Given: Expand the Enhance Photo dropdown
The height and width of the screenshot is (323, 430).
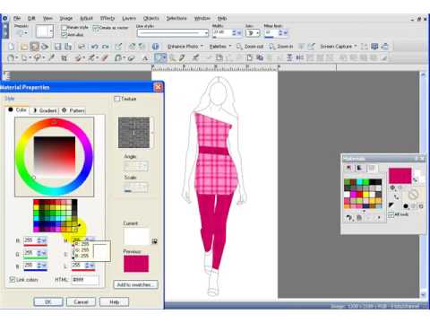Looking at the screenshot, I should [202, 47].
